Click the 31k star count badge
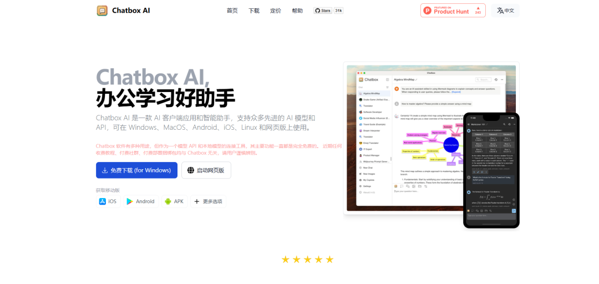 pos(338,11)
